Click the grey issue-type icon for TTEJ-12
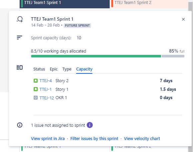Viewport: 193px width, 152px height. click(36, 98)
